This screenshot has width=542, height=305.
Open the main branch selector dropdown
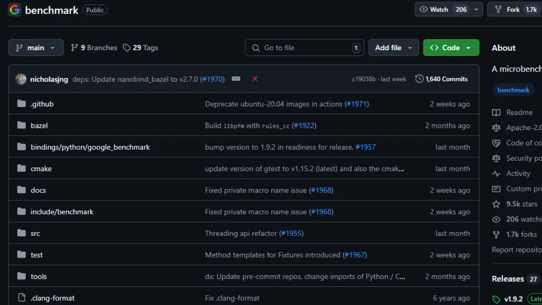[36, 48]
